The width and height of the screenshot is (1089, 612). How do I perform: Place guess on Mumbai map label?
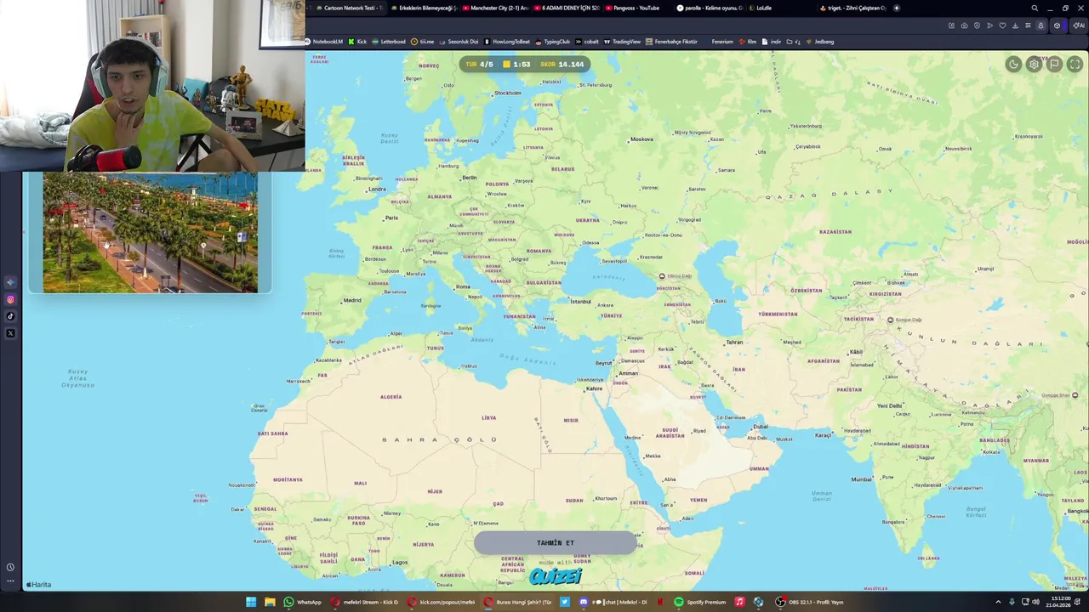pyautogui.click(x=864, y=479)
